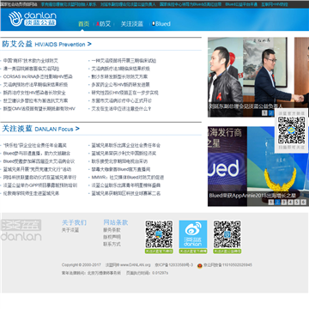Viewport: 309px width, 309px height.
Task: Click the red ribbon icon in 防艾 nav item
Action: (x=98, y=24)
